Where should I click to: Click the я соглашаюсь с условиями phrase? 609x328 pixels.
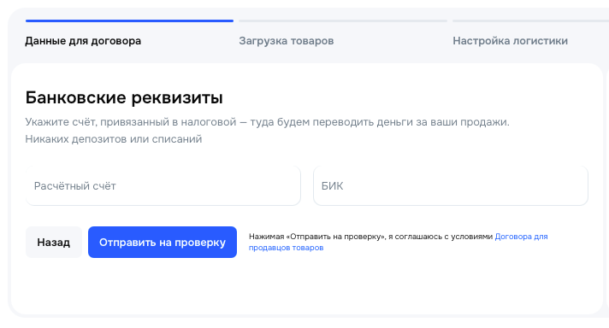[x=440, y=237]
